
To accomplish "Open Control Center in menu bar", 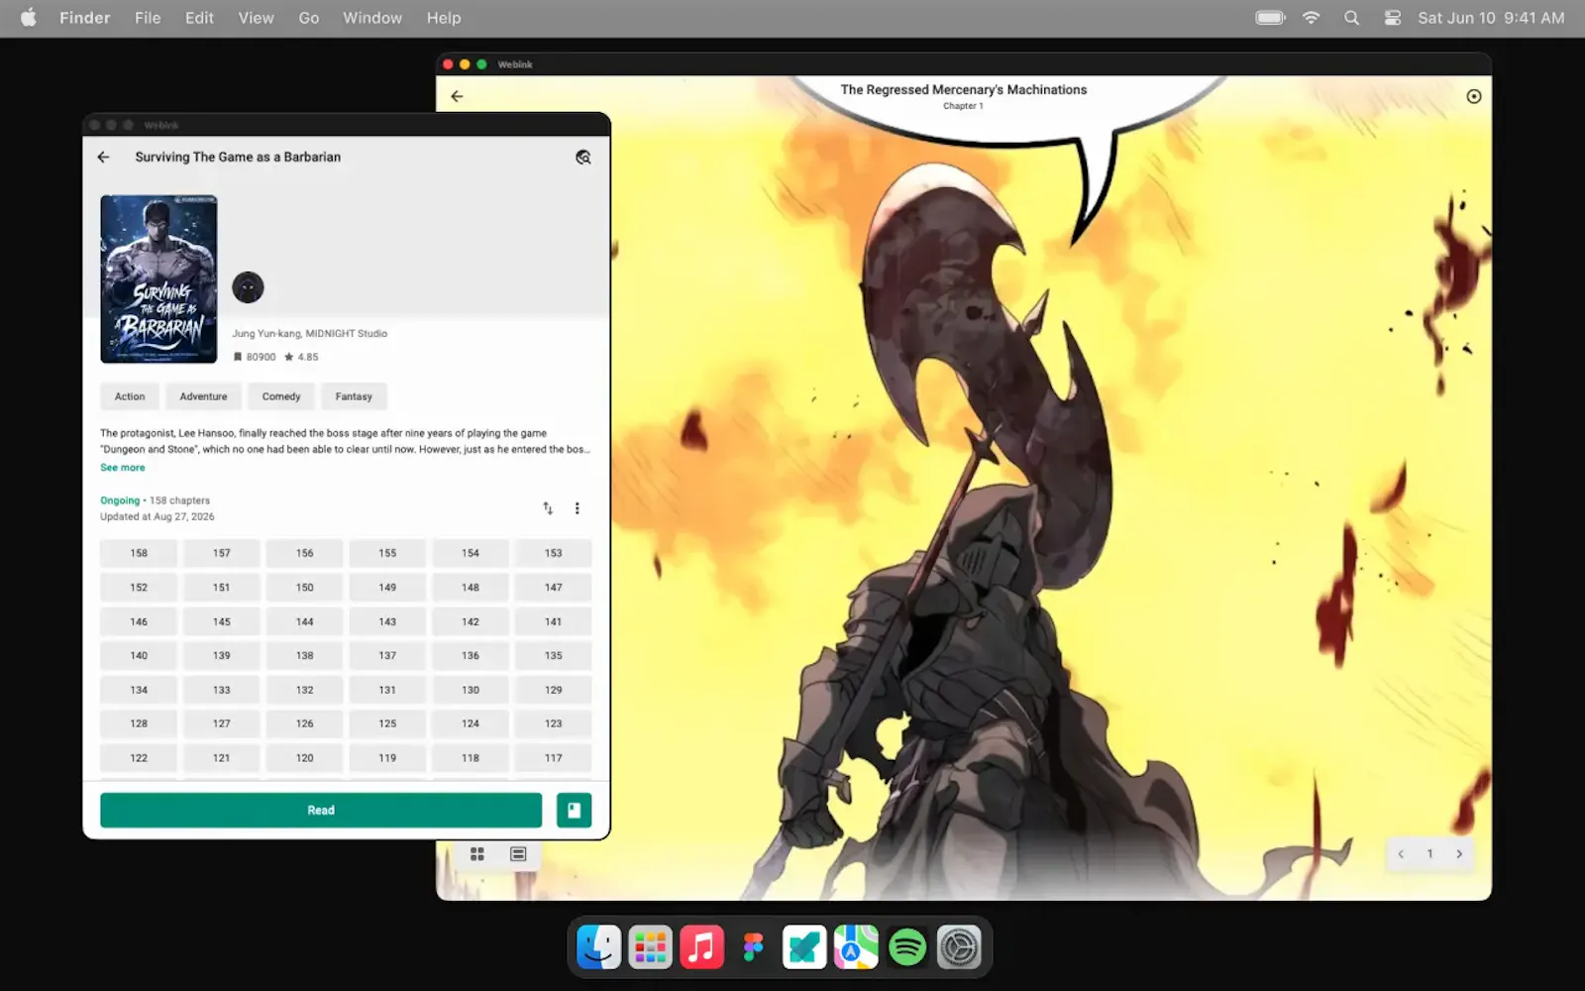I will [1392, 18].
